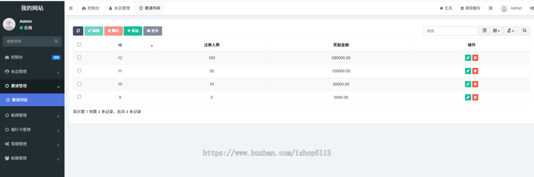Toggle card view icon in table toolbar
Viewport: 534px width, 177px height.
tap(485, 31)
